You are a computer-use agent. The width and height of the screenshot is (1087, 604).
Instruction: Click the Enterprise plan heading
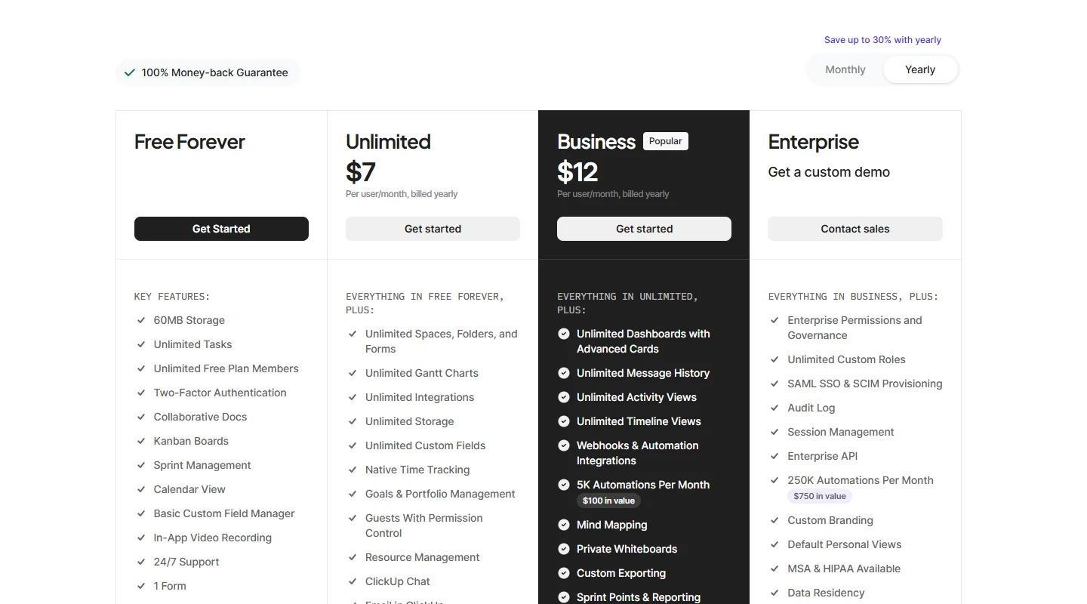click(x=814, y=142)
